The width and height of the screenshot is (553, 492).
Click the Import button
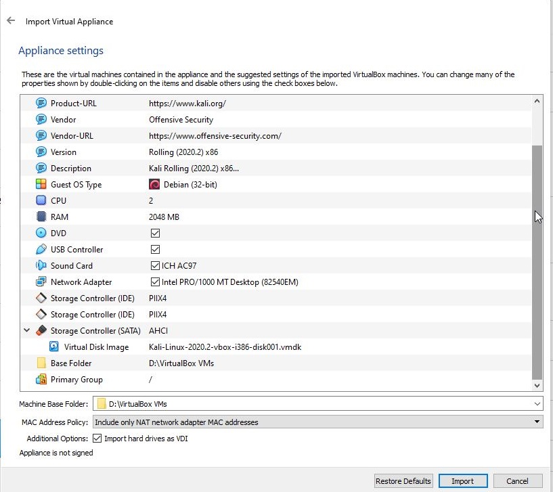(x=463, y=481)
